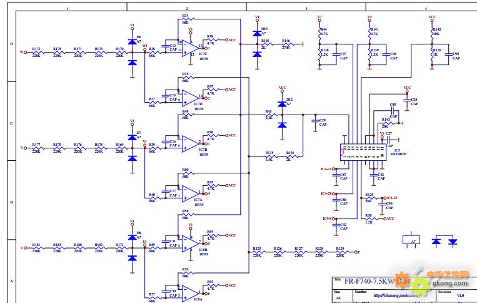
Task: Click the P output terminal
Action: 356,252
